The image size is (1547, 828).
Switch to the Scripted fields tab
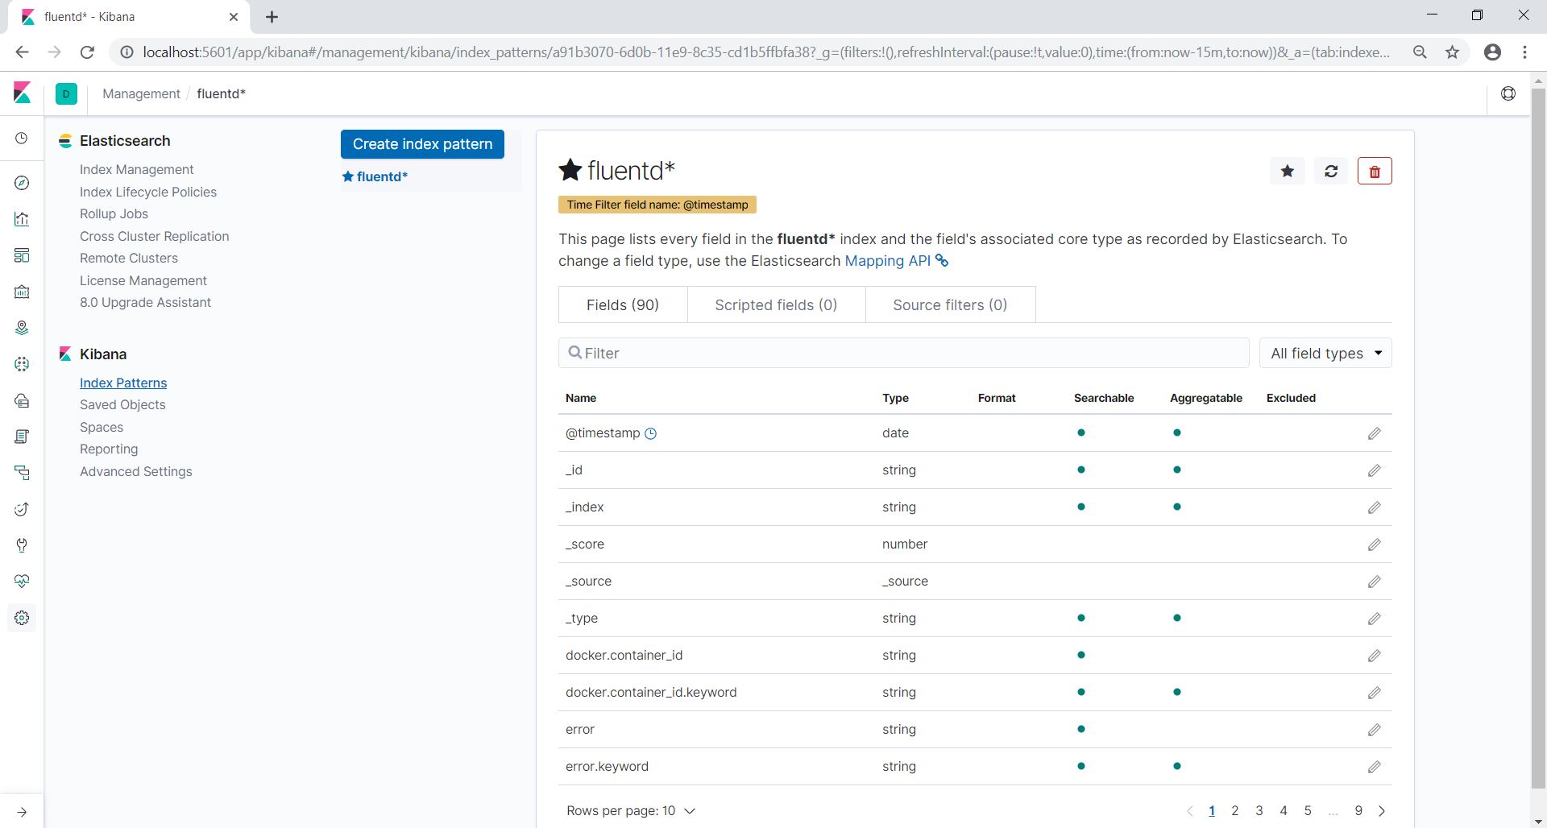coord(776,305)
